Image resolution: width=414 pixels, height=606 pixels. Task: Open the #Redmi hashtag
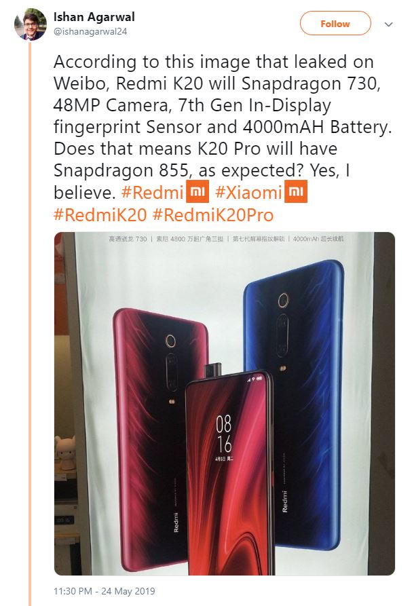coord(152,192)
